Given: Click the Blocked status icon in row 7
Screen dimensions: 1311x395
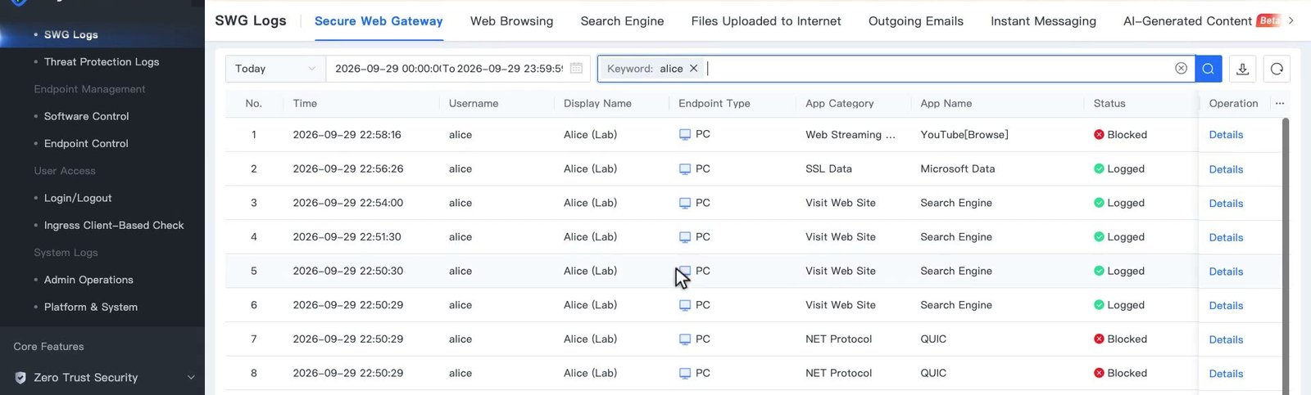Looking at the screenshot, I should tap(1099, 339).
